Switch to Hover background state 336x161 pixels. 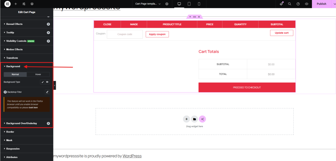(x=38, y=74)
